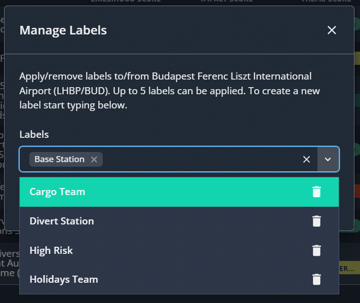Delete the Divert Station label via trash icon
This screenshot has width=360, height=303.
pyautogui.click(x=316, y=221)
